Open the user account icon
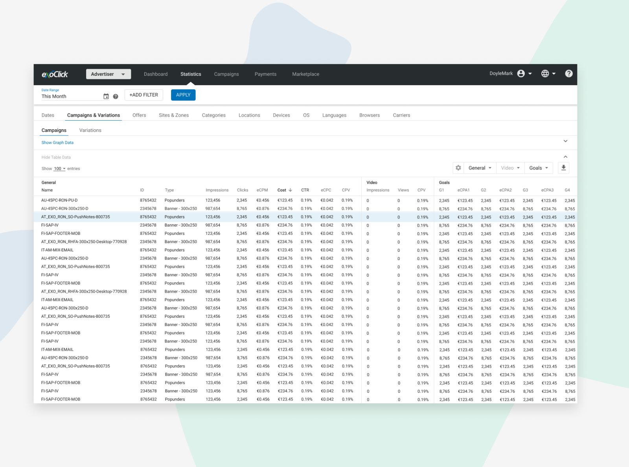 click(x=521, y=73)
